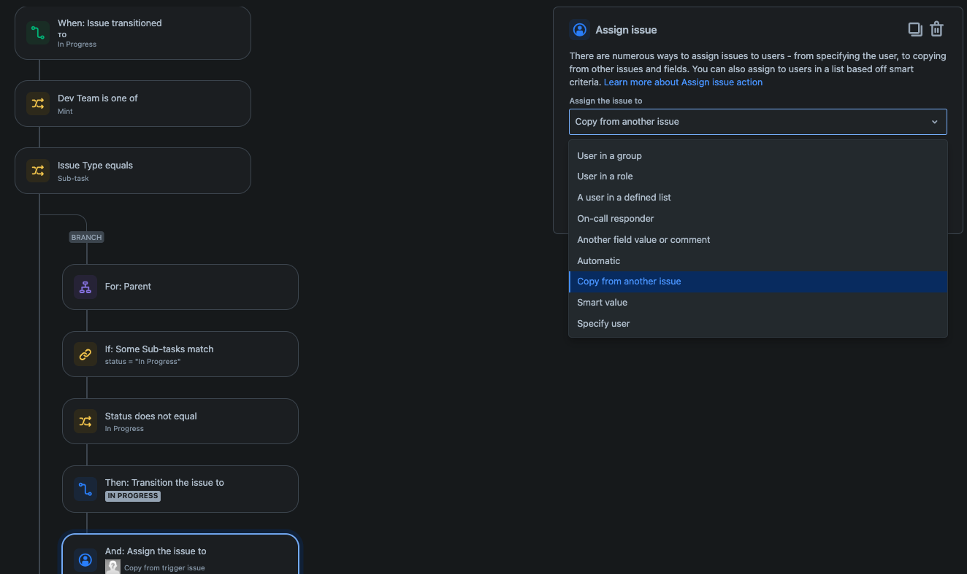Click the shuffle icon on Dev Team condition
This screenshot has height=574, width=967.
coord(37,103)
